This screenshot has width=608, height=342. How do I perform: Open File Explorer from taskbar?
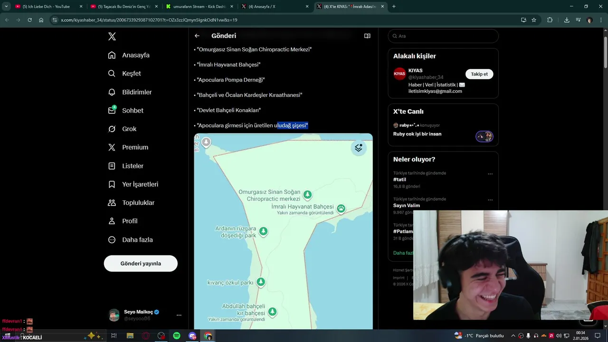point(130,336)
